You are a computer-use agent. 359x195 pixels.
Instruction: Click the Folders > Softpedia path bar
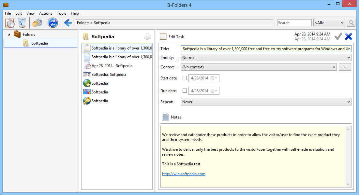(x=174, y=23)
